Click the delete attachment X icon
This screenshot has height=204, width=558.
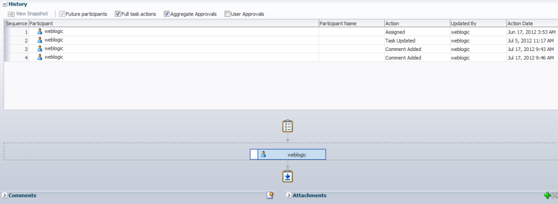(555, 195)
